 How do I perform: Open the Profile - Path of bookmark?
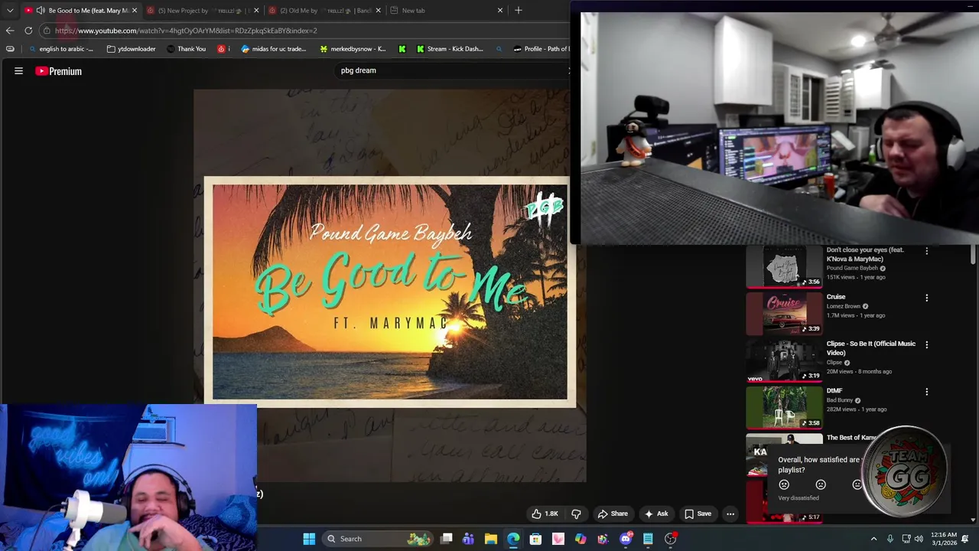pyautogui.click(x=542, y=49)
